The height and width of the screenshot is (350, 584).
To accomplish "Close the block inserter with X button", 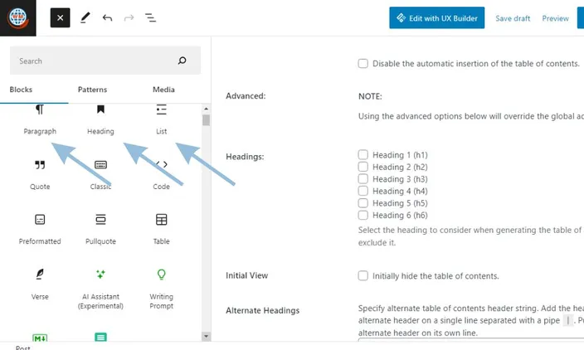I will (x=60, y=18).
